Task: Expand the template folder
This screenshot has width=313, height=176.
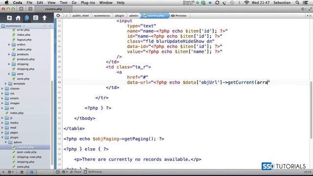Action: click(5, 84)
